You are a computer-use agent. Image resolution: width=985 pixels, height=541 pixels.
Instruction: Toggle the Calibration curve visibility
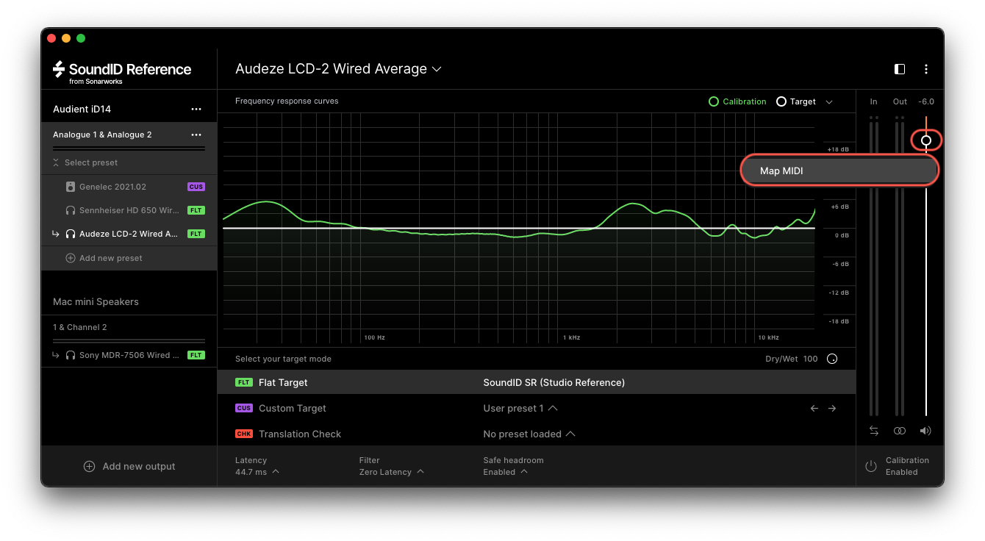[x=737, y=101]
